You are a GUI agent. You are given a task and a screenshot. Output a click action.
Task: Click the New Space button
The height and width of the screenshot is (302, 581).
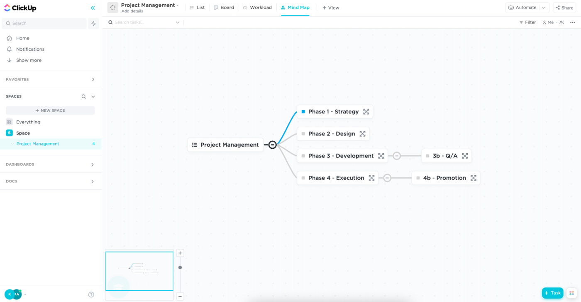click(x=50, y=110)
